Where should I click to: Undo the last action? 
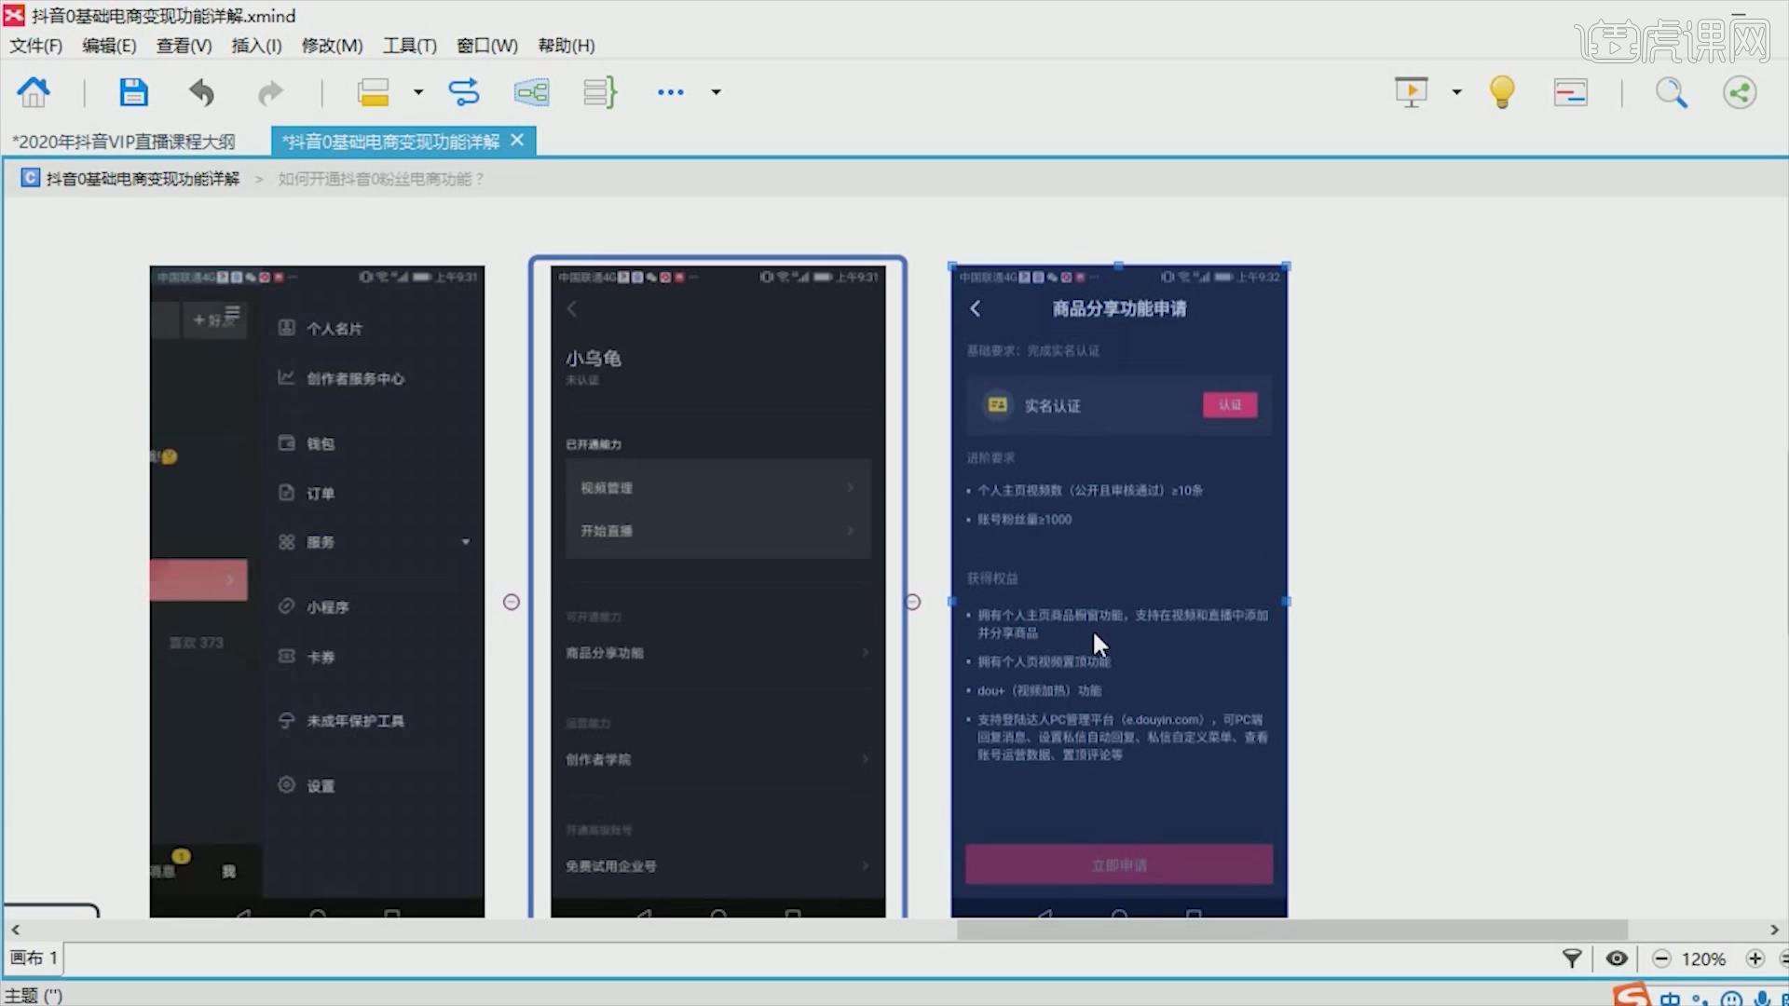pos(201,92)
